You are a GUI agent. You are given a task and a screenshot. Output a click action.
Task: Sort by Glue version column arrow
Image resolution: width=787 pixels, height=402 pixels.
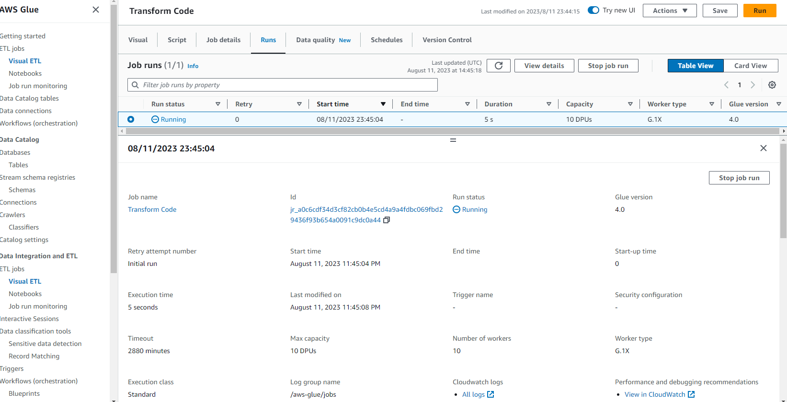[x=779, y=104]
